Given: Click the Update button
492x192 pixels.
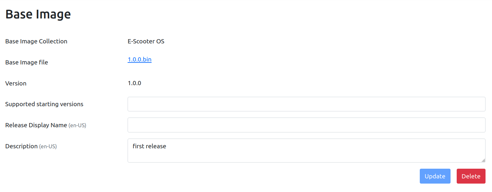Looking at the screenshot, I should (435, 176).
